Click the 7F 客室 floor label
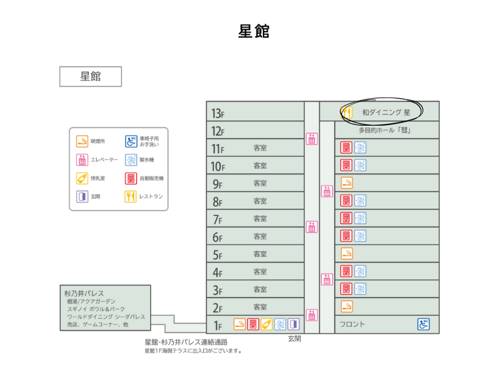488x366 pixels. [x=260, y=218]
